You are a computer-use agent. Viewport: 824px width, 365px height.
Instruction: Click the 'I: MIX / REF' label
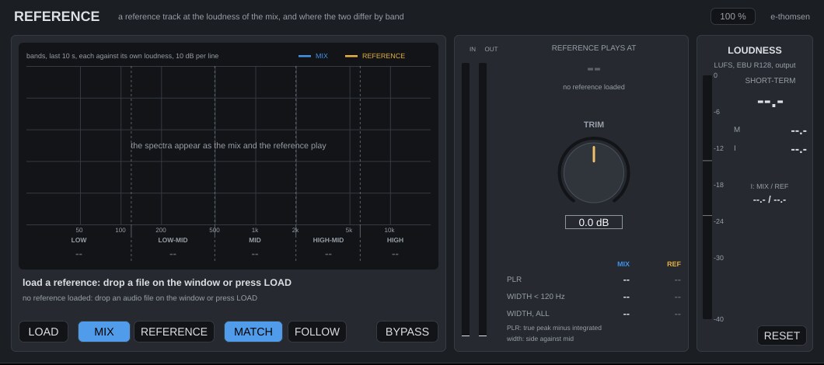tap(770, 186)
